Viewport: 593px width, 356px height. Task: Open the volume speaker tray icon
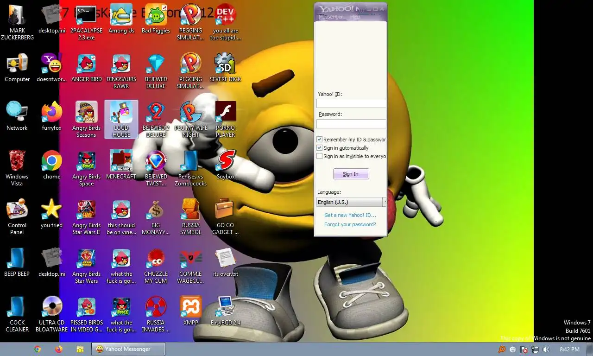pos(546,350)
